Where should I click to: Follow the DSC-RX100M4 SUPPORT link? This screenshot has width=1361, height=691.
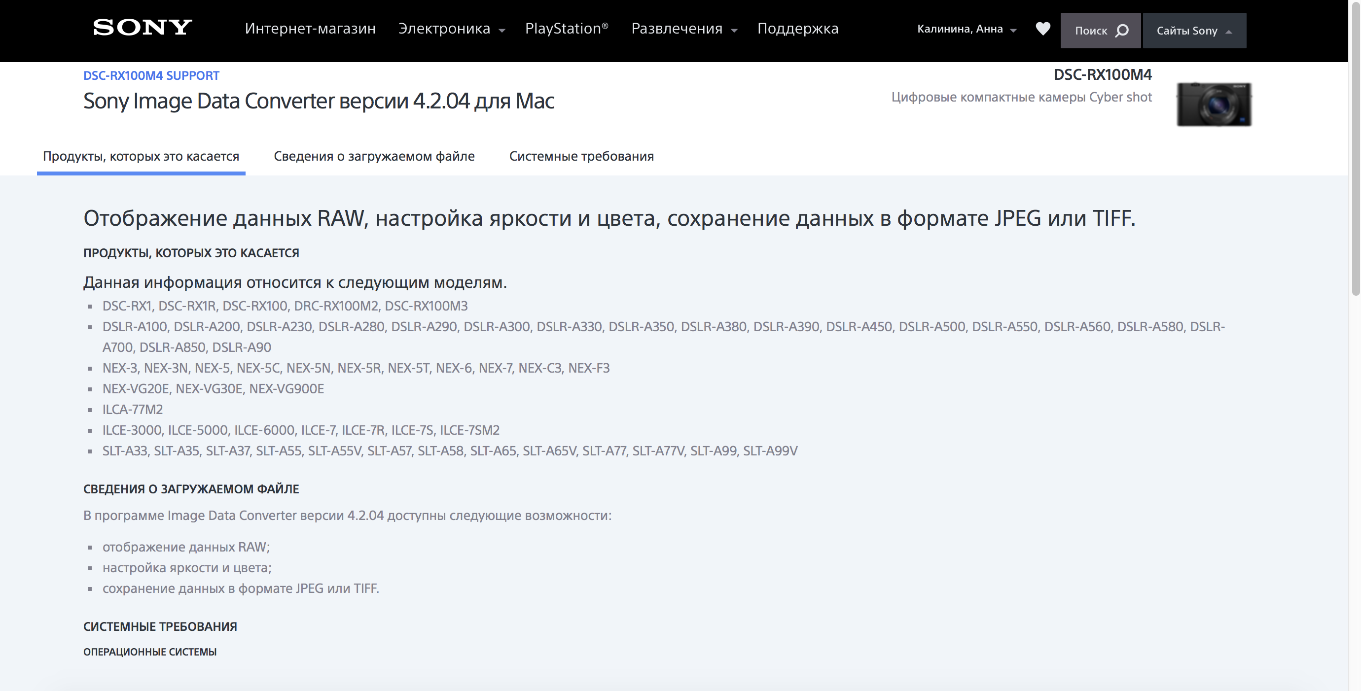pyautogui.click(x=150, y=75)
